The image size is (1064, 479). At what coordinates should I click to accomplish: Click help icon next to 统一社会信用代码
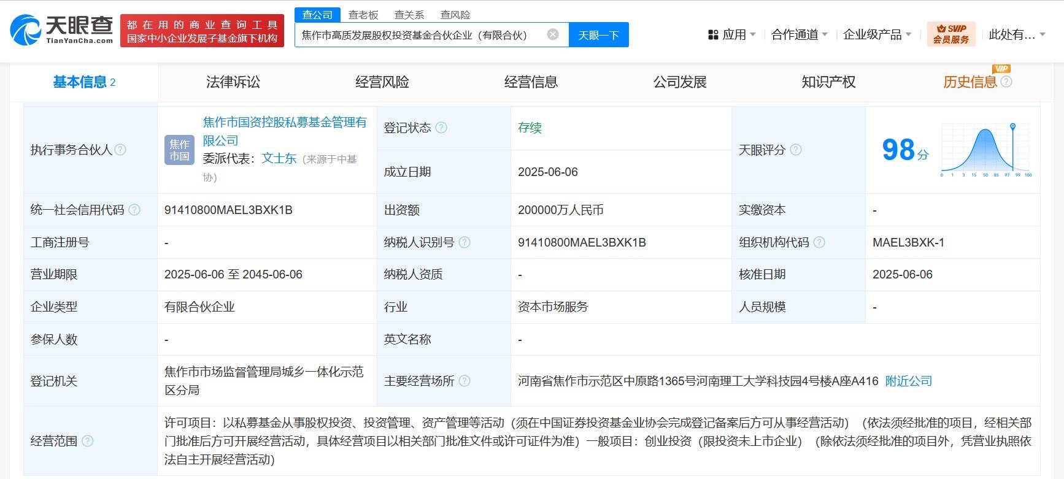tap(134, 210)
